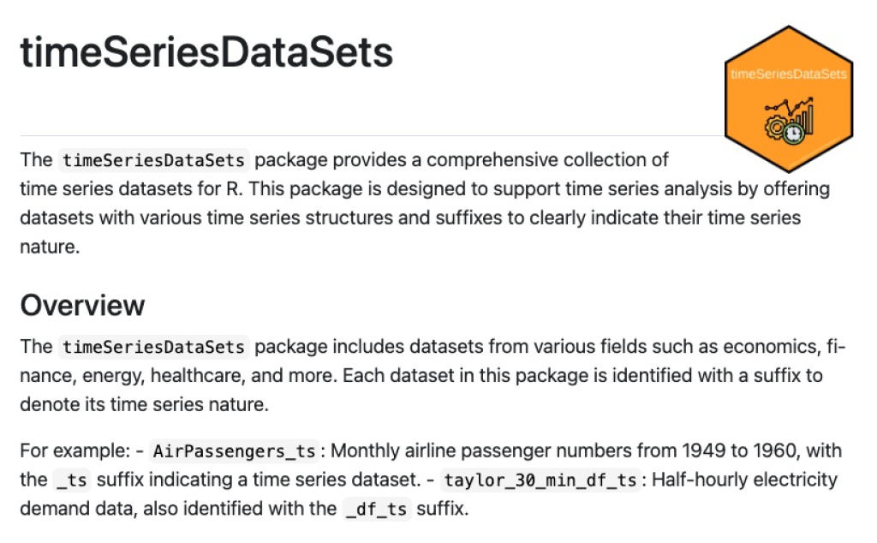
Task: Click the orange timeSeriesDataSets hexagon logo
Action: click(789, 99)
